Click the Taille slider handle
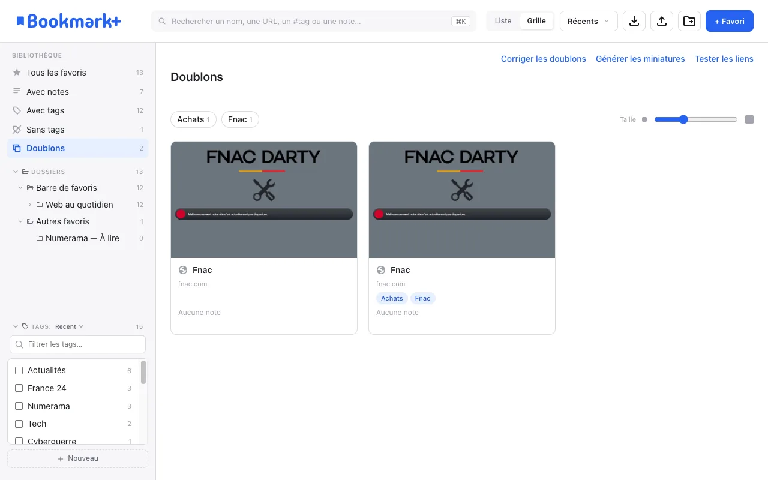Image resolution: width=768 pixels, height=480 pixels. [683, 119]
